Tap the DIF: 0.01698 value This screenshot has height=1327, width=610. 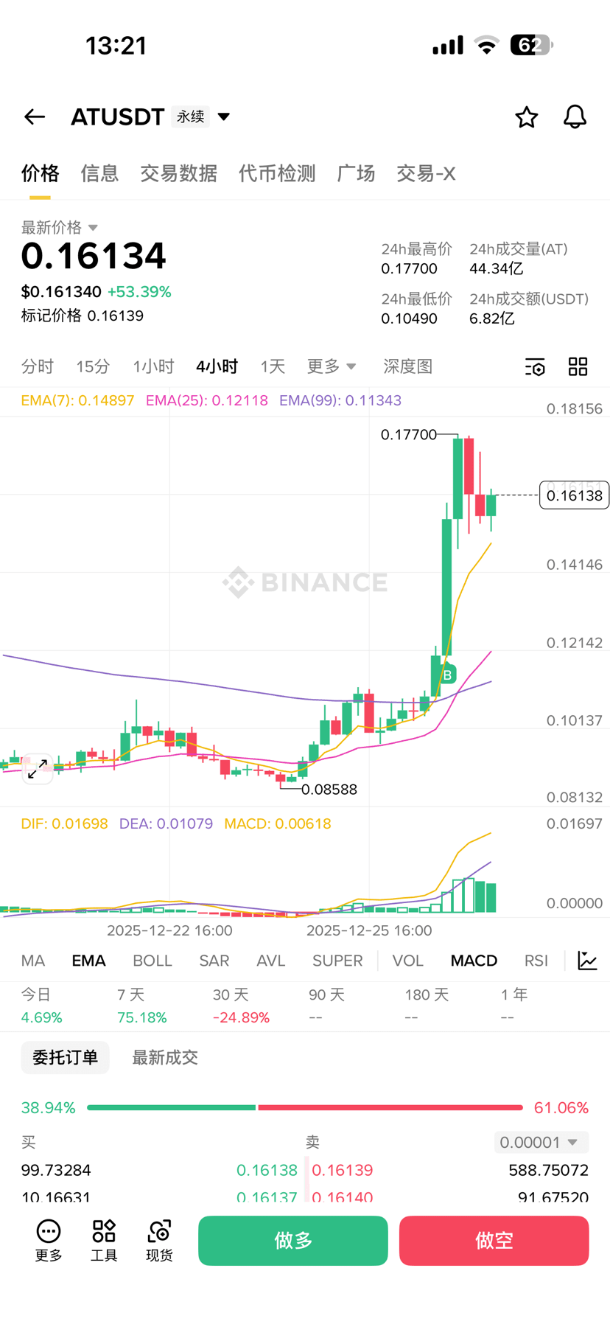coord(64,823)
